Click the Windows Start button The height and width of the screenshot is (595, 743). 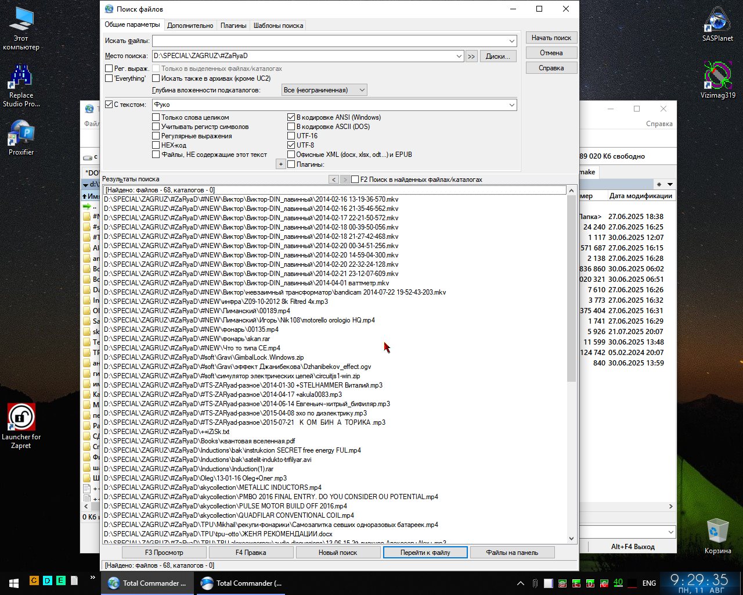click(x=13, y=582)
